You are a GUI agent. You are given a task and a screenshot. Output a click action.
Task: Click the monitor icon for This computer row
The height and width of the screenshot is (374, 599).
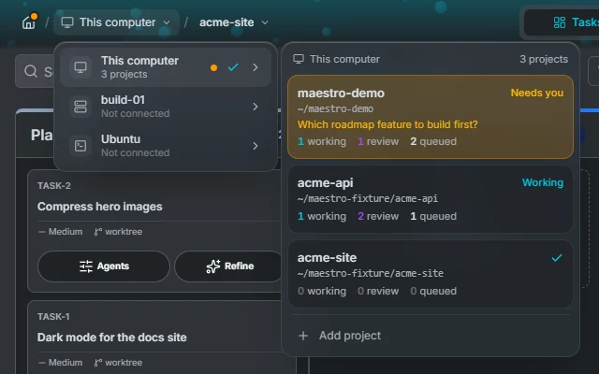click(80, 67)
